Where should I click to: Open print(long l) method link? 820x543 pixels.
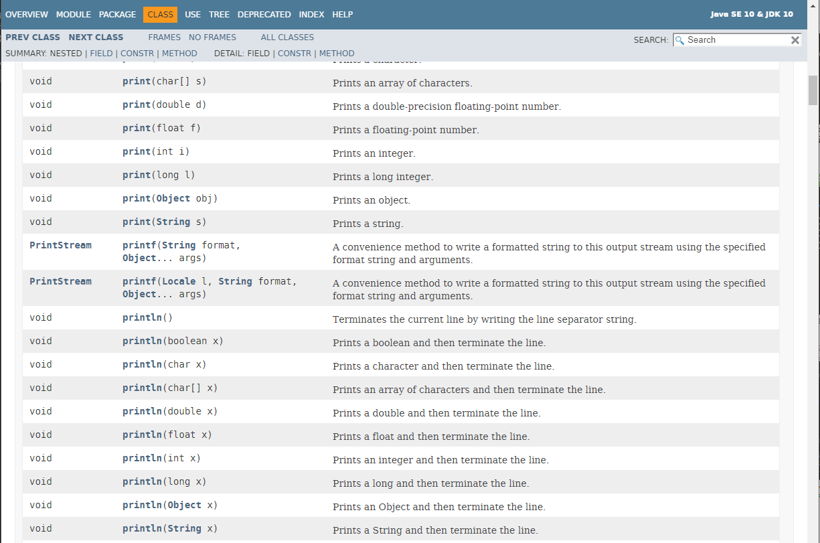tap(137, 175)
